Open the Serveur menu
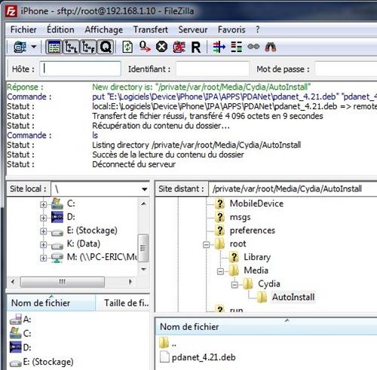The width and height of the screenshot is (377, 370). pyautogui.click(x=193, y=29)
